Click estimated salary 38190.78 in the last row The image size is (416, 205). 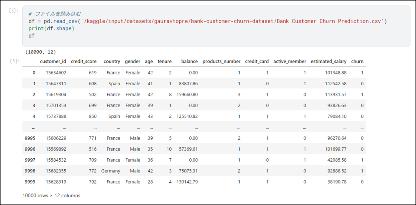(335, 182)
